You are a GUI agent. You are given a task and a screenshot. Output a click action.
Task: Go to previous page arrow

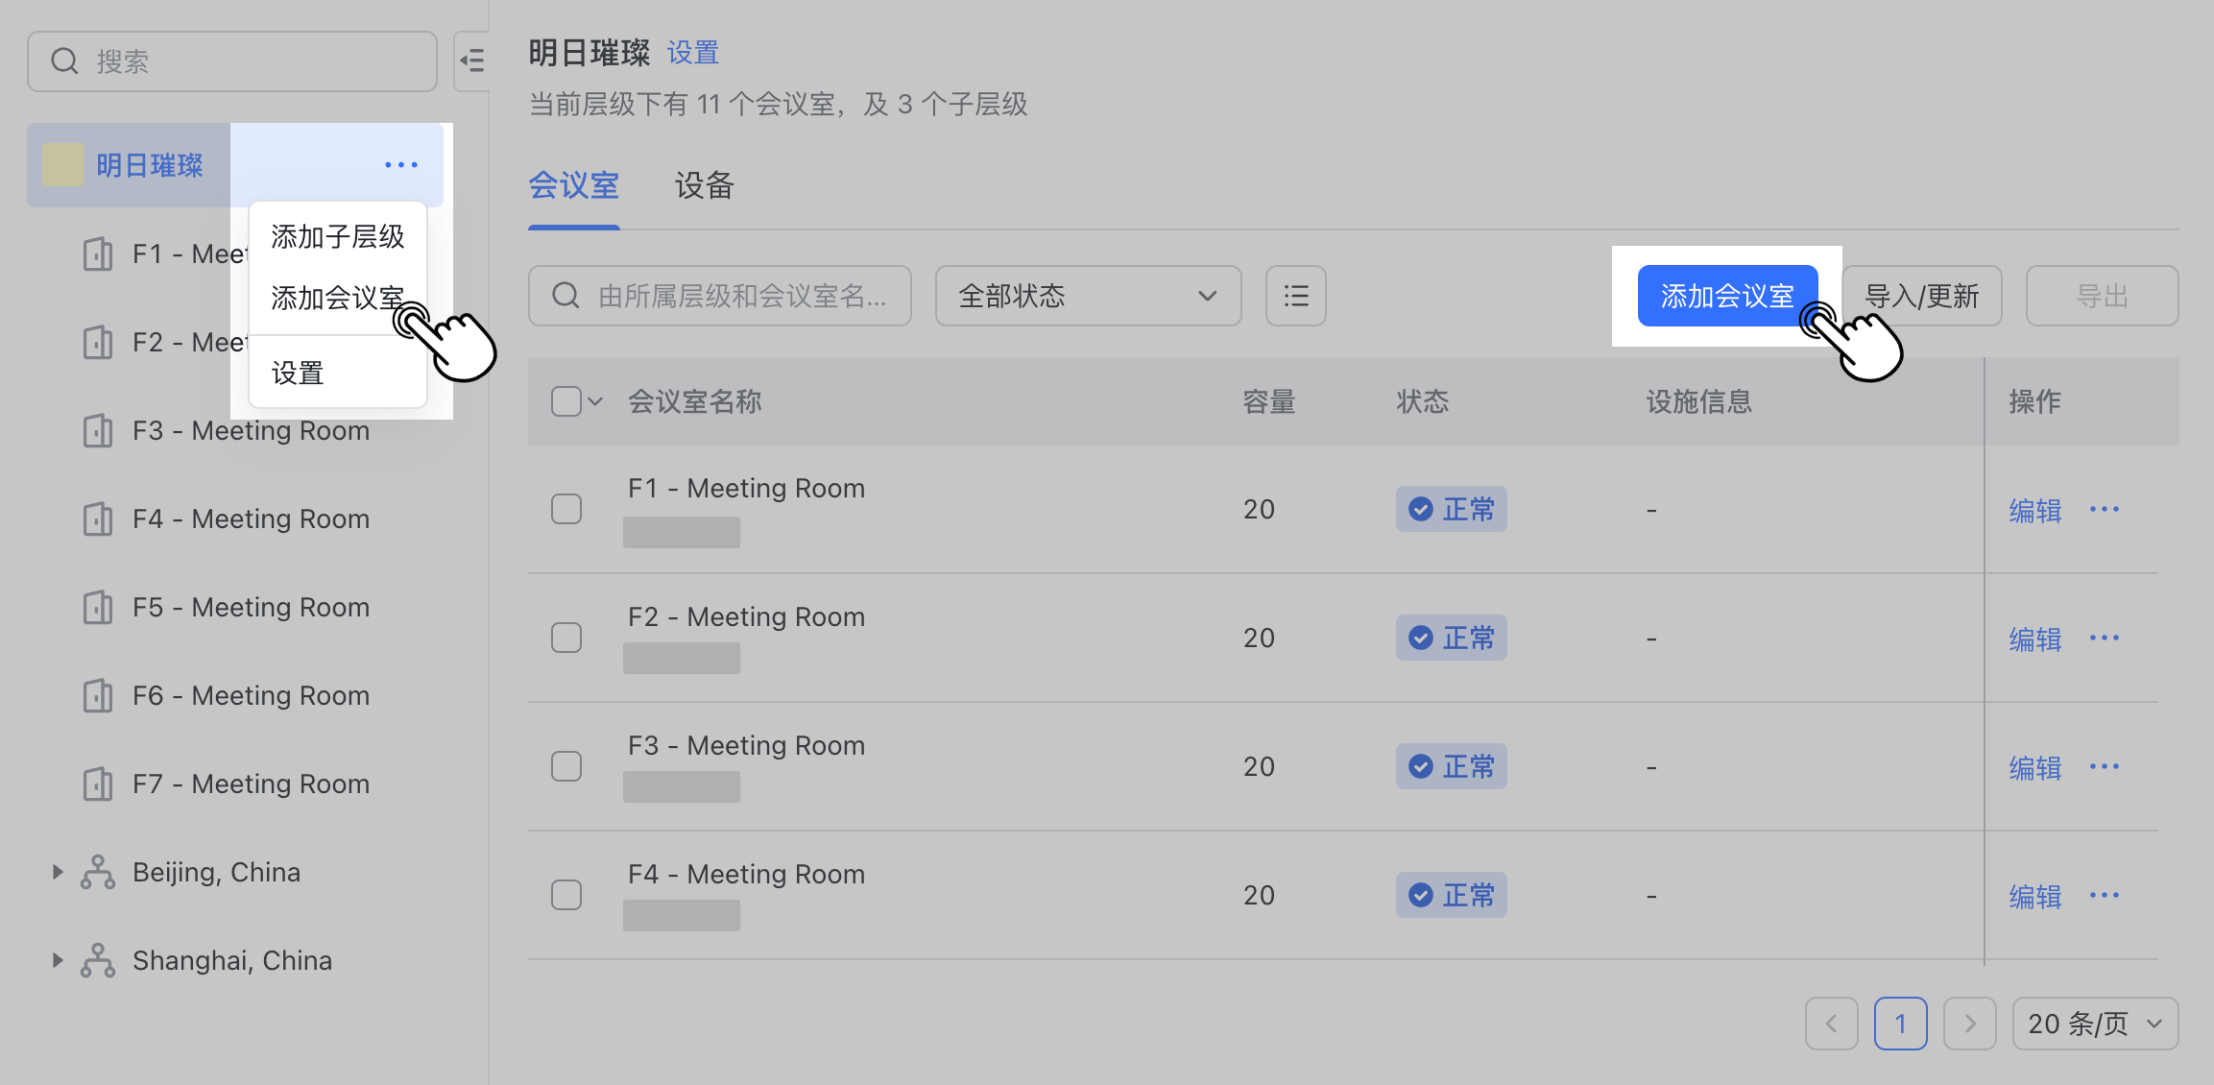click(x=1831, y=1024)
